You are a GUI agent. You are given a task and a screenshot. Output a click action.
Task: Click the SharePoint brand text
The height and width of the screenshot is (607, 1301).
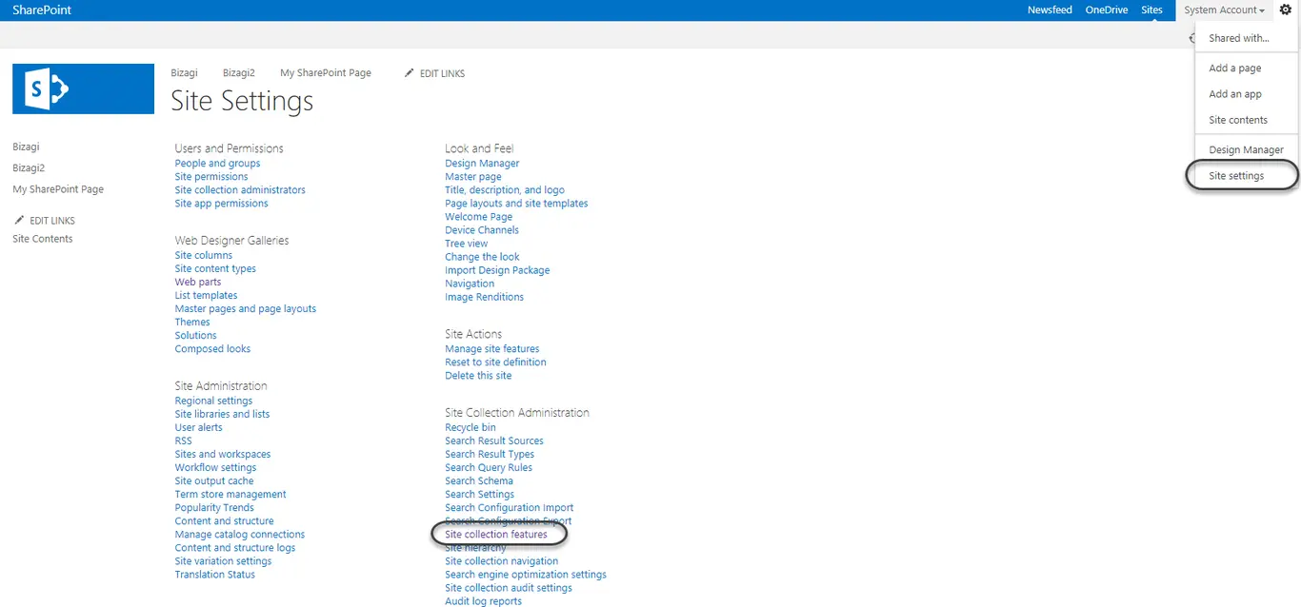(x=42, y=10)
